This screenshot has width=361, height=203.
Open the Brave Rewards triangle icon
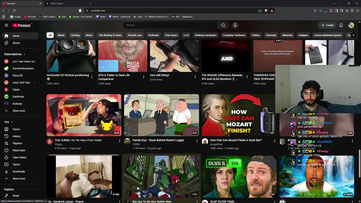pyautogui.click(x=272, y=11)
